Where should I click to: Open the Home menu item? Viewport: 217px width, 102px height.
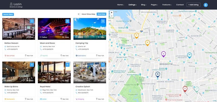120,5
